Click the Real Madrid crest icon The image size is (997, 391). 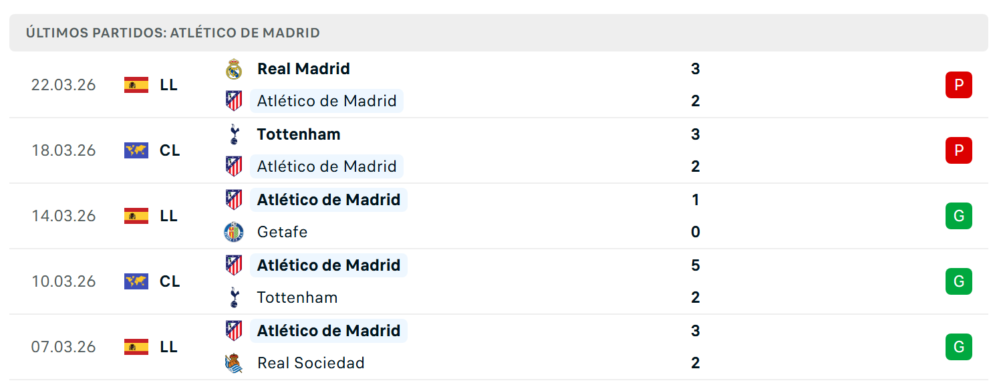233,69
